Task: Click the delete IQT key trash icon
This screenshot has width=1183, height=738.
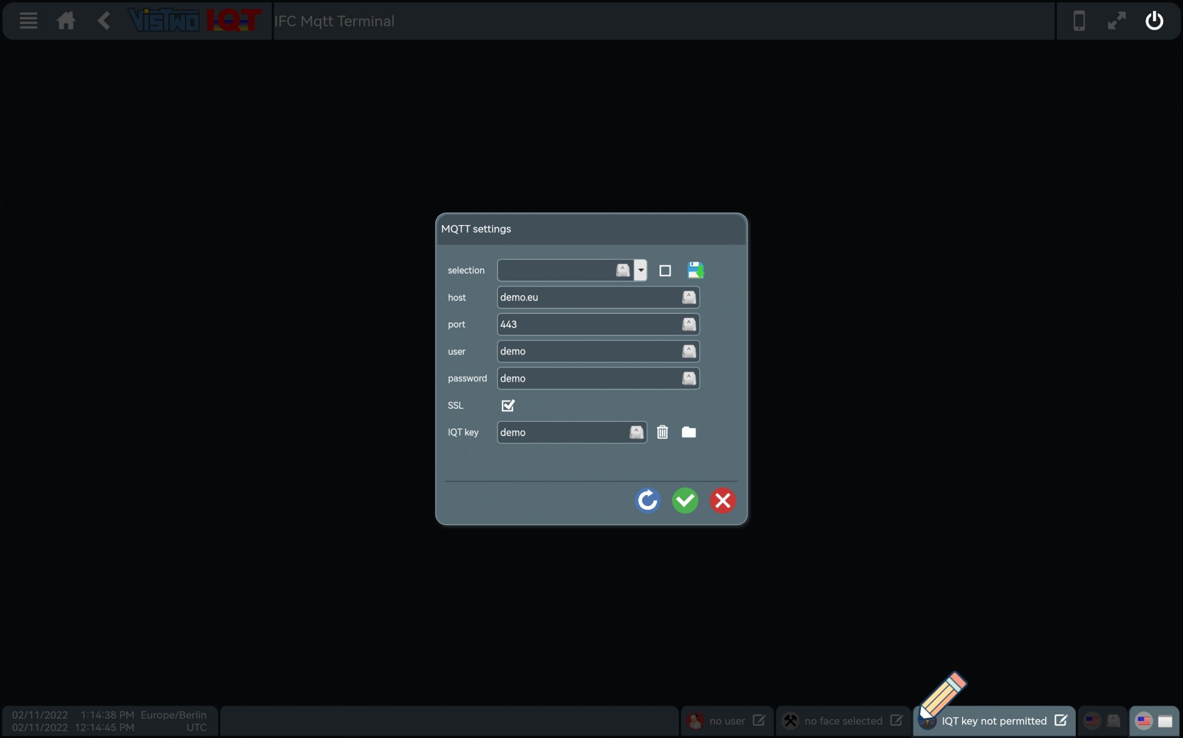Action: (664, 432)
